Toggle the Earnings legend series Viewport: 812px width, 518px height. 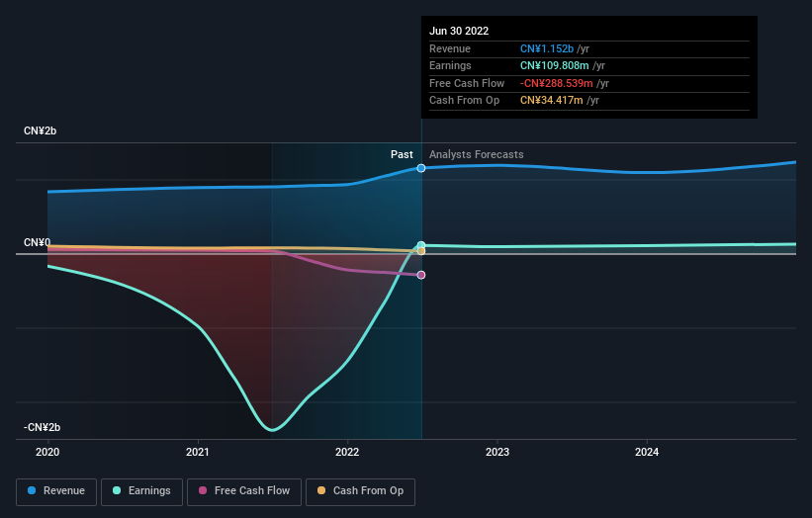(141, 491)
